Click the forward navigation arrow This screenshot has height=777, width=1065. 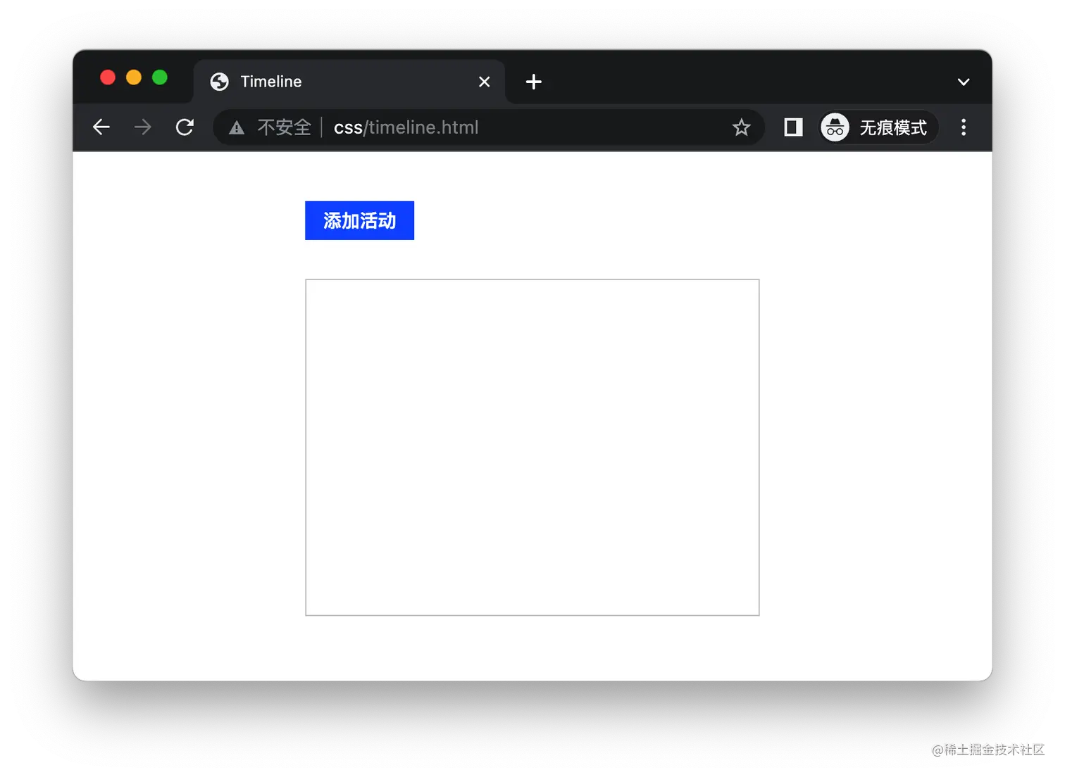(x=142, y=127)
